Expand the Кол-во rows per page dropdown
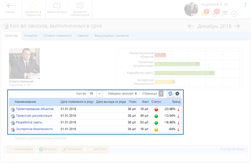Screen dimensions: 251x163 pos(100,94)
